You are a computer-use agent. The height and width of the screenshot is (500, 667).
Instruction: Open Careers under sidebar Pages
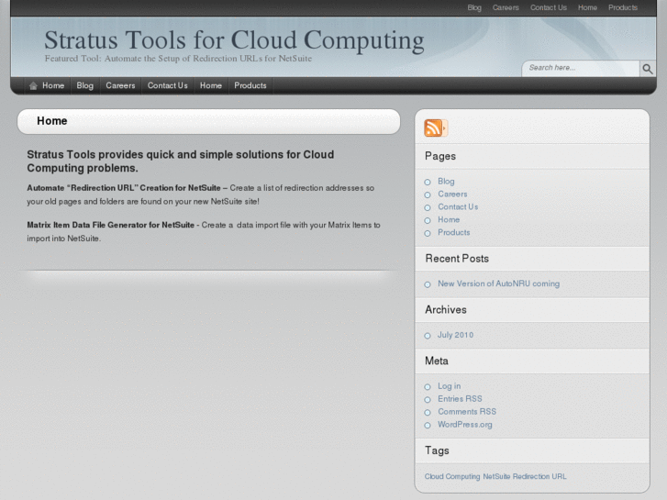(452, 194)
